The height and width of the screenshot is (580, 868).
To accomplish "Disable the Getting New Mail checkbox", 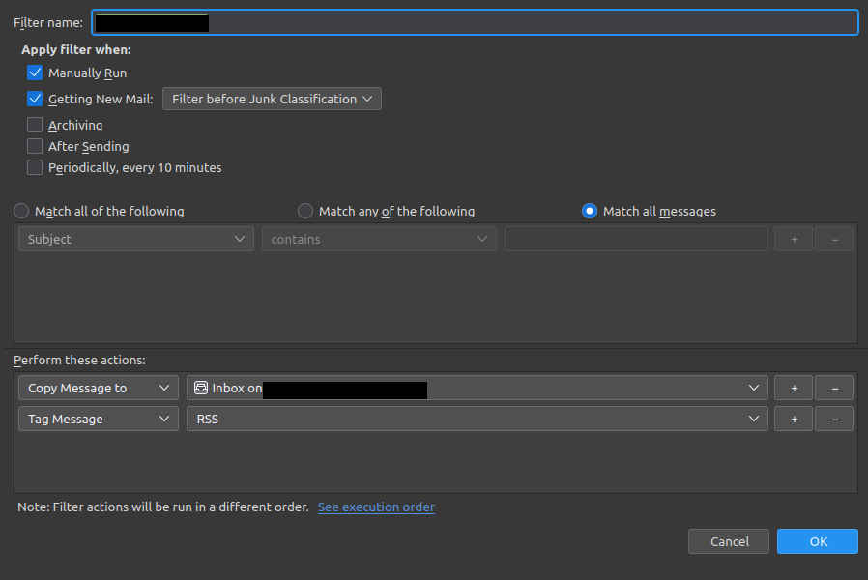I will coord(35,99).
